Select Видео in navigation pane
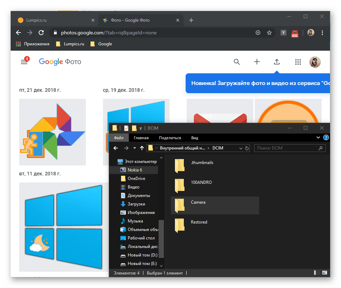The height and width of the screenshot is (288, 341). [x=130, y=187]
